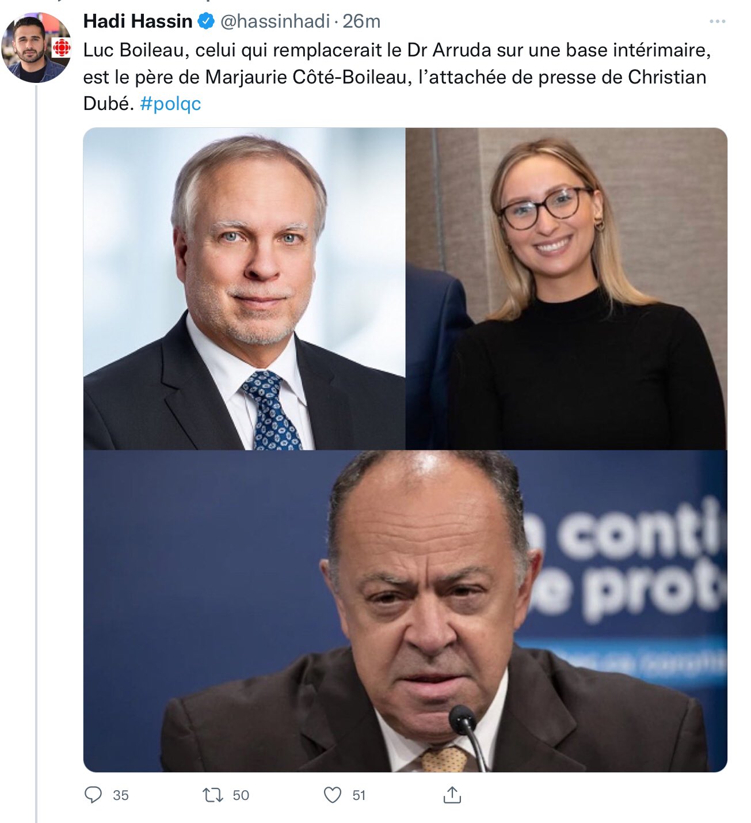
Task: Click the 26m timestamp
Action: [x=361, y=21]
